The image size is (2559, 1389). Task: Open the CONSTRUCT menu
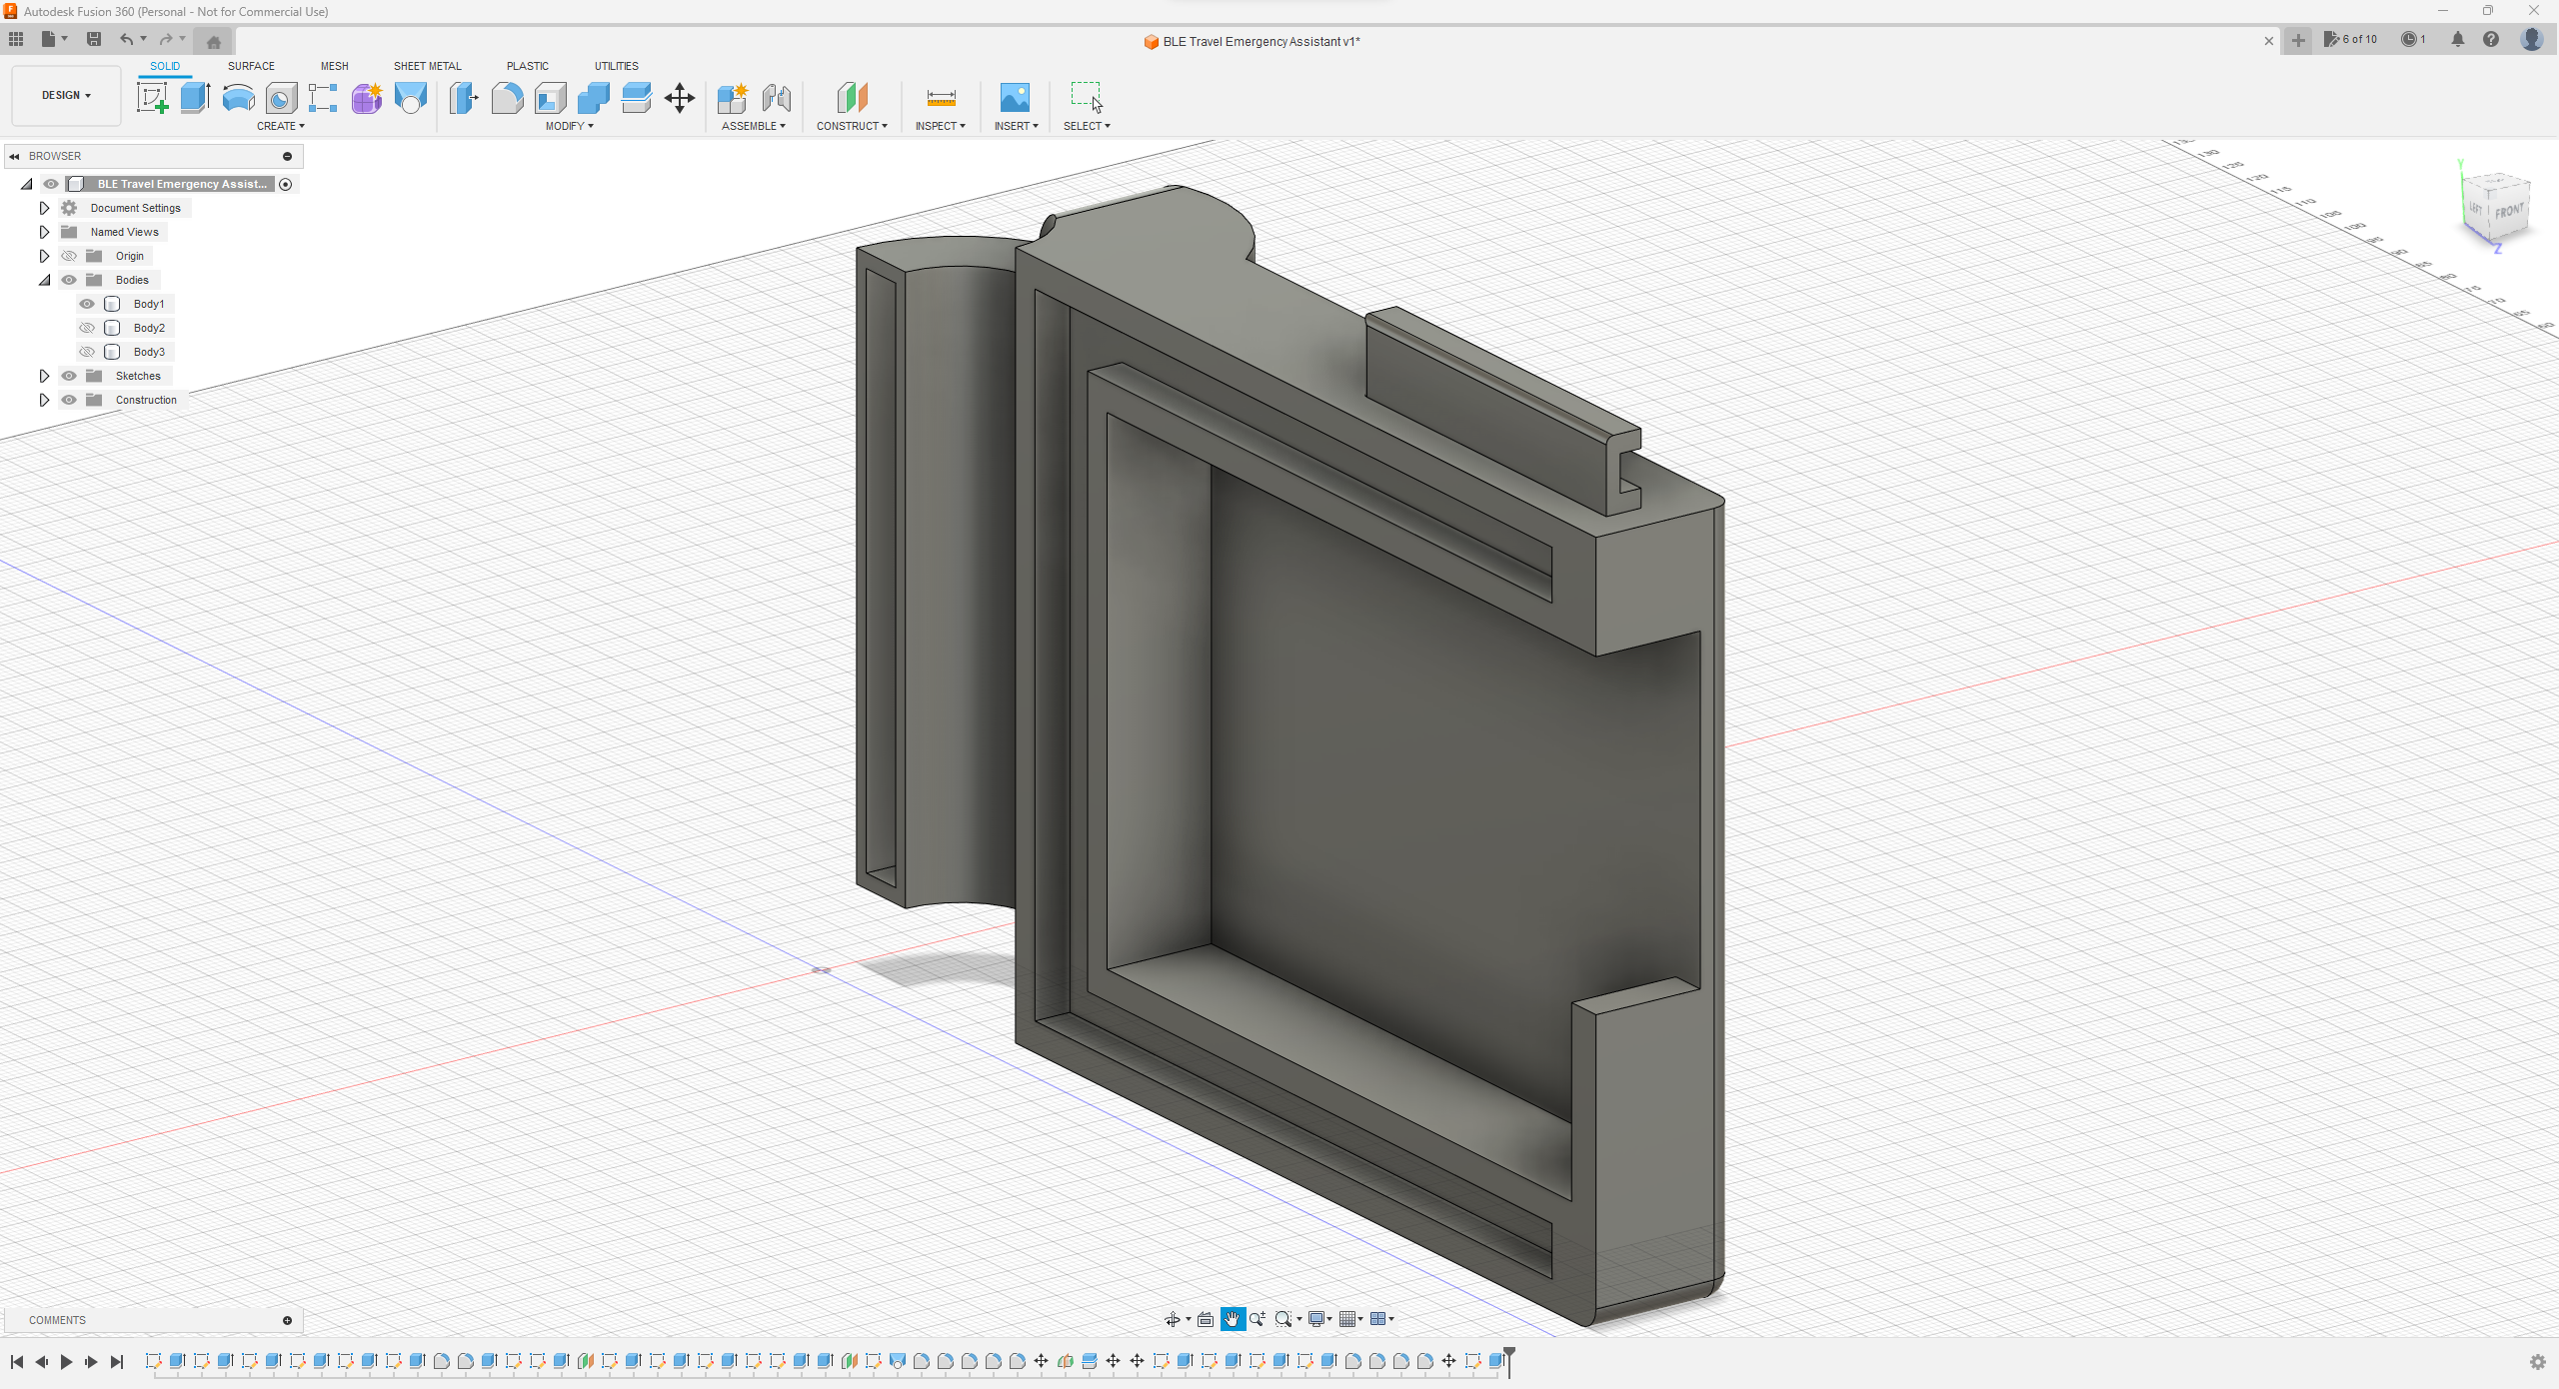click(x=852, y=126)
